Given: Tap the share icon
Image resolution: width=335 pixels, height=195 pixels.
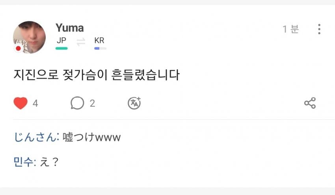Looking at the screenshot, I should coord(310,103).
